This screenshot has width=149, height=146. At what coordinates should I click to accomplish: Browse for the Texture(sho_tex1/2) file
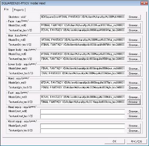pos(134,102)
